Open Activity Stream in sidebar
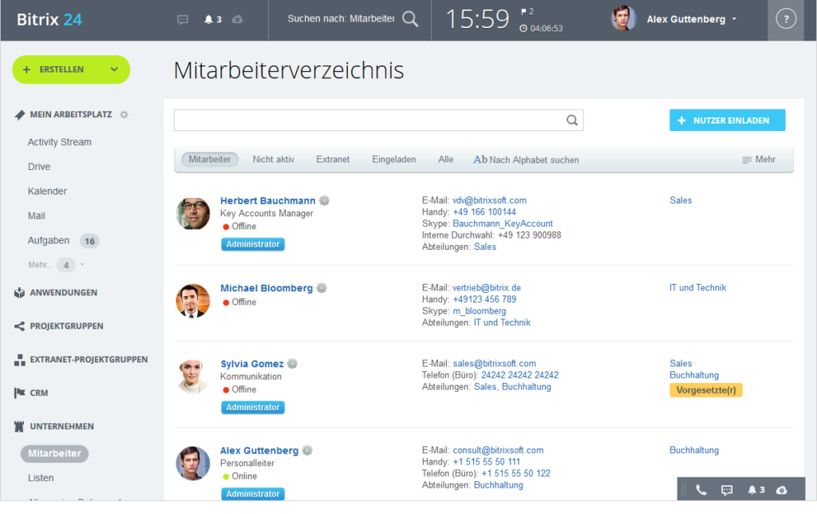 [59, 142]
